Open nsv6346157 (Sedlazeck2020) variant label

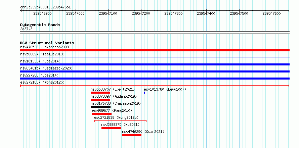tap(46, 68)
